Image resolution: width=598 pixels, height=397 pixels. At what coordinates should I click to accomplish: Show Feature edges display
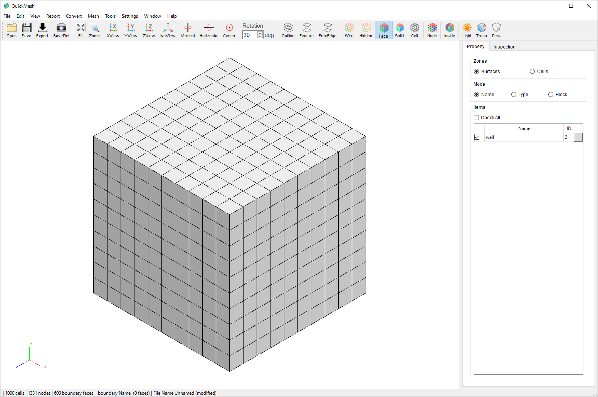(307, 30)
